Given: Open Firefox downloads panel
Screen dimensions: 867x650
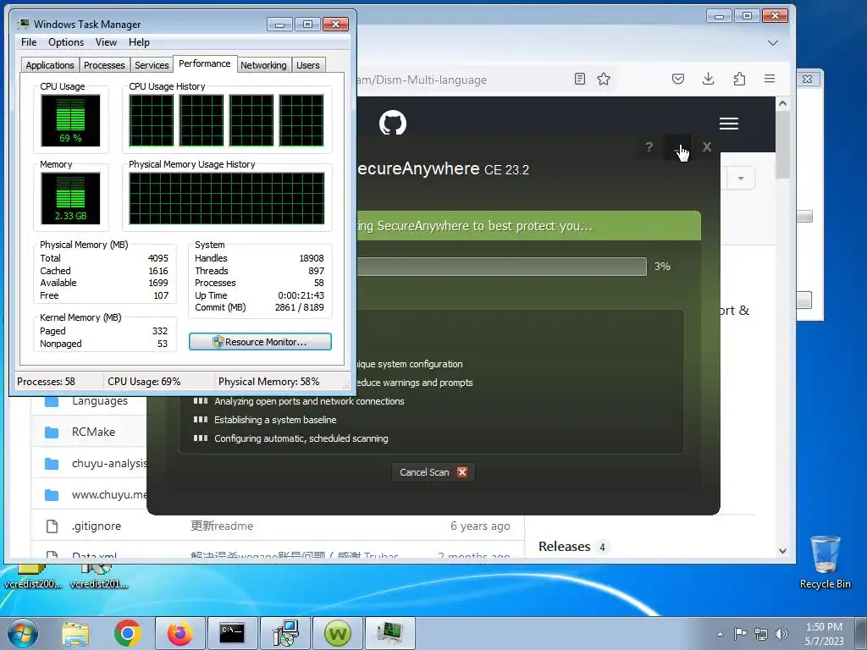Looking at the screenshot, I should click(709, 79).
